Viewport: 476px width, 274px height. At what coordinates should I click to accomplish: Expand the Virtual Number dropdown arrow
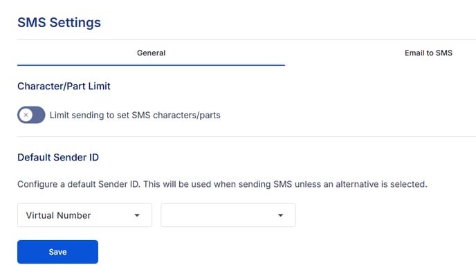[x=137, y=215]
